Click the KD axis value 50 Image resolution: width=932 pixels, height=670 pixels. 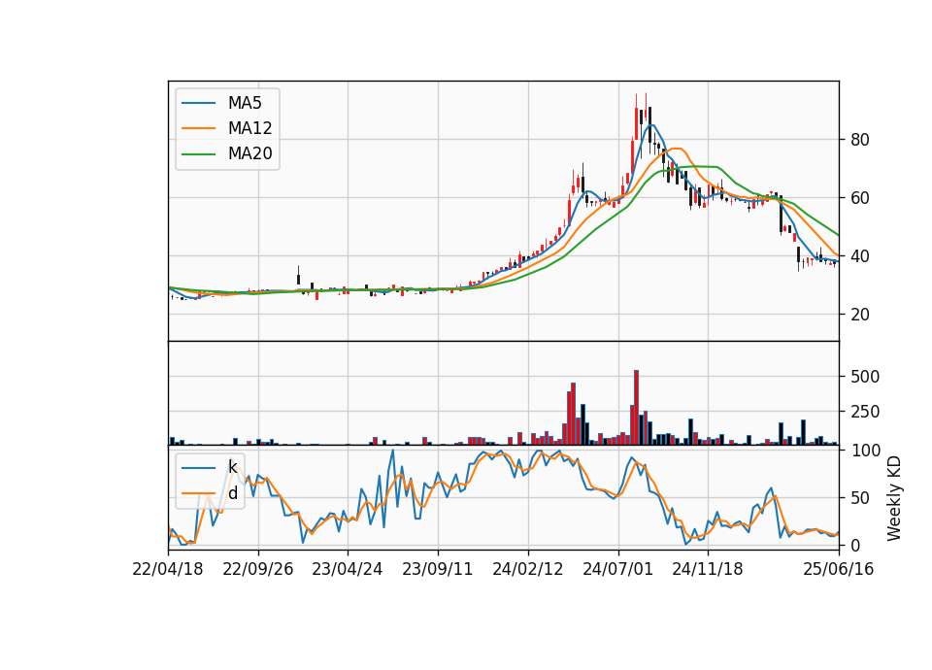point(859,497)
